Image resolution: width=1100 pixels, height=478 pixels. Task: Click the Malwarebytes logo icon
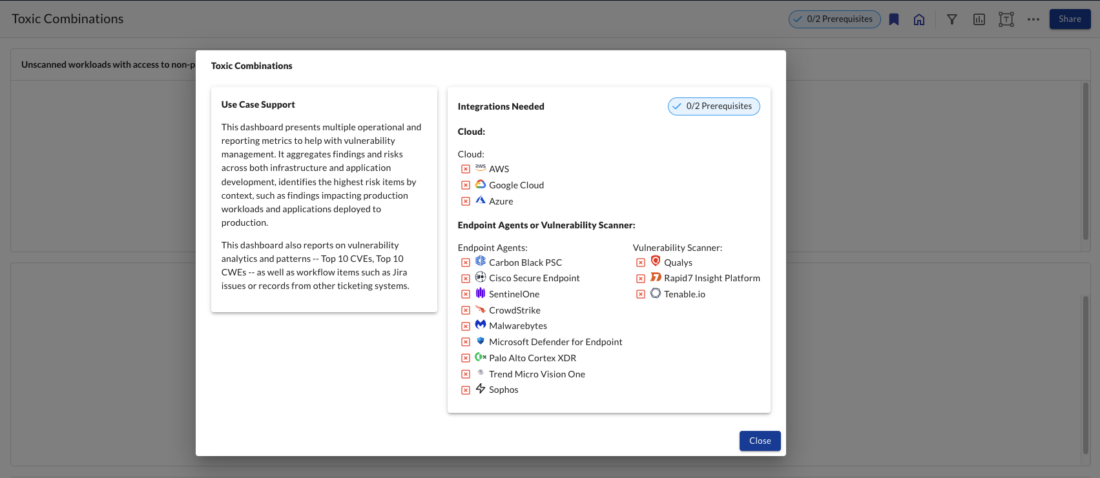(481, 324)
